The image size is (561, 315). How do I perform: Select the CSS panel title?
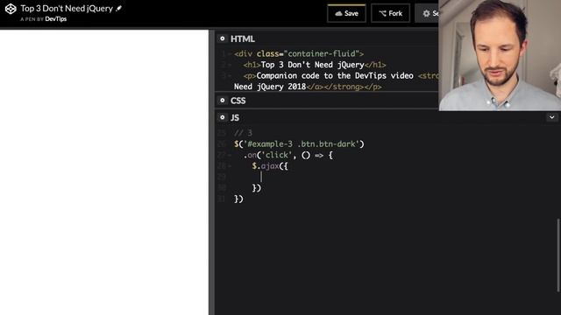point(238,101)
